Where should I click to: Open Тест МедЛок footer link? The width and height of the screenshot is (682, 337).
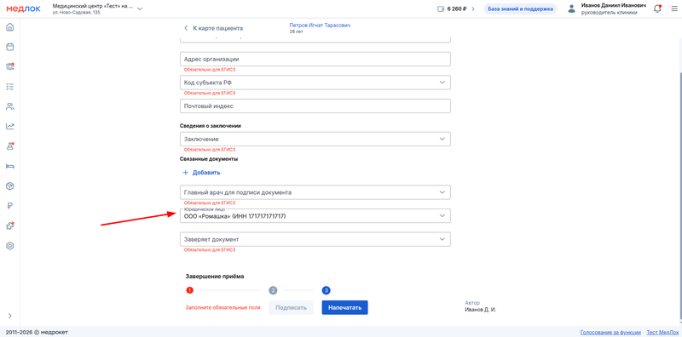click(x=662, y=332)
